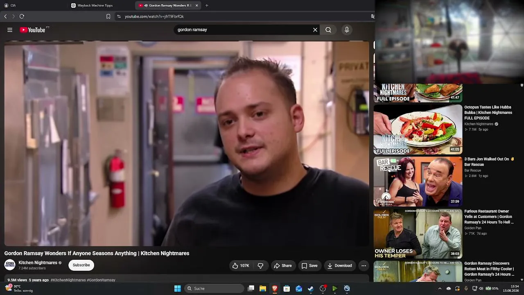Open File Explorer from the taskbar
Screen dimensions: 524x295
263,288
